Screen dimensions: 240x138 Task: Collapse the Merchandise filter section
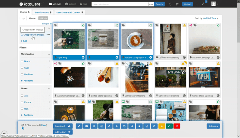(x=49, y=54)
